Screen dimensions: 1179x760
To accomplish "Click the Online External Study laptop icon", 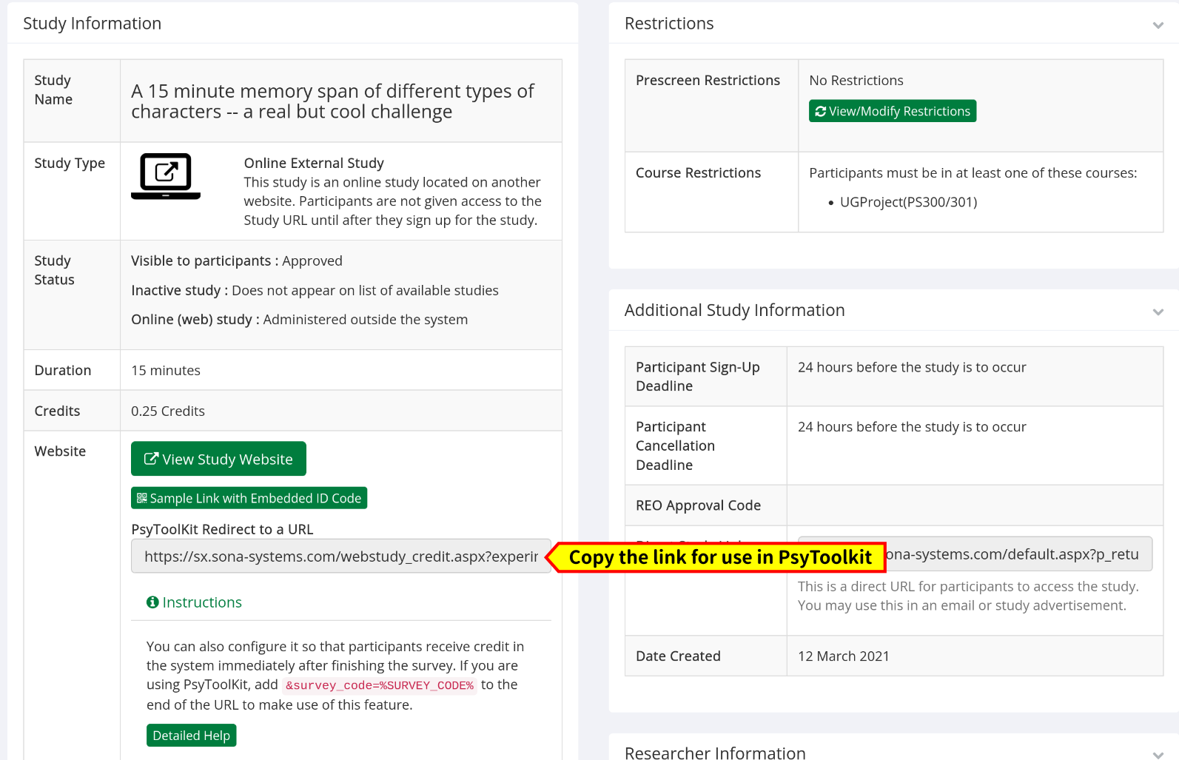I will click(166, 176).
